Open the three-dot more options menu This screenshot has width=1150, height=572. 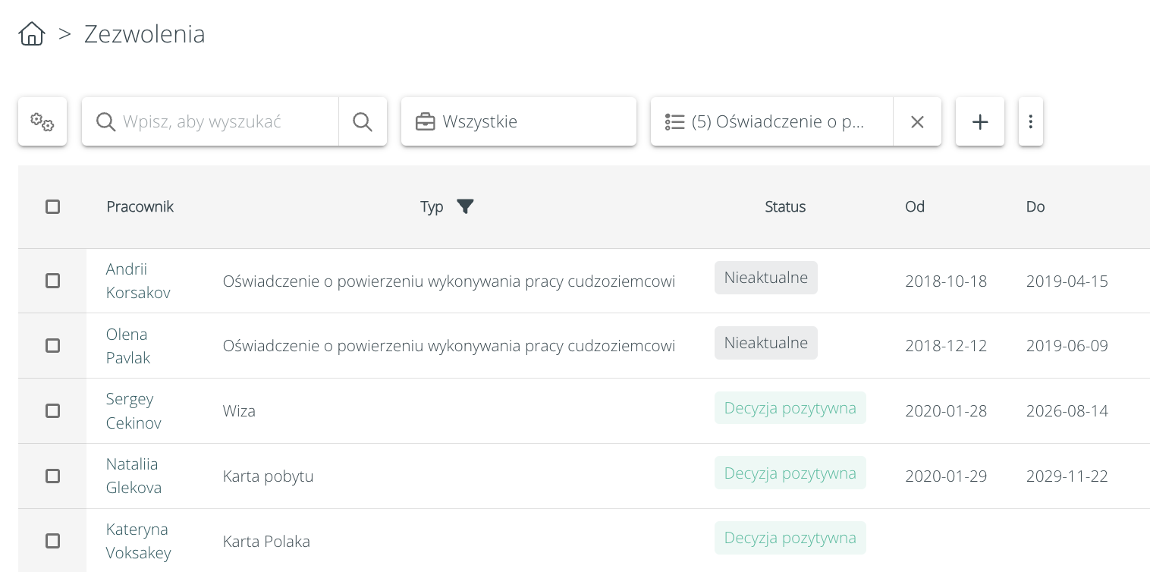click(x=1030, y=121)
